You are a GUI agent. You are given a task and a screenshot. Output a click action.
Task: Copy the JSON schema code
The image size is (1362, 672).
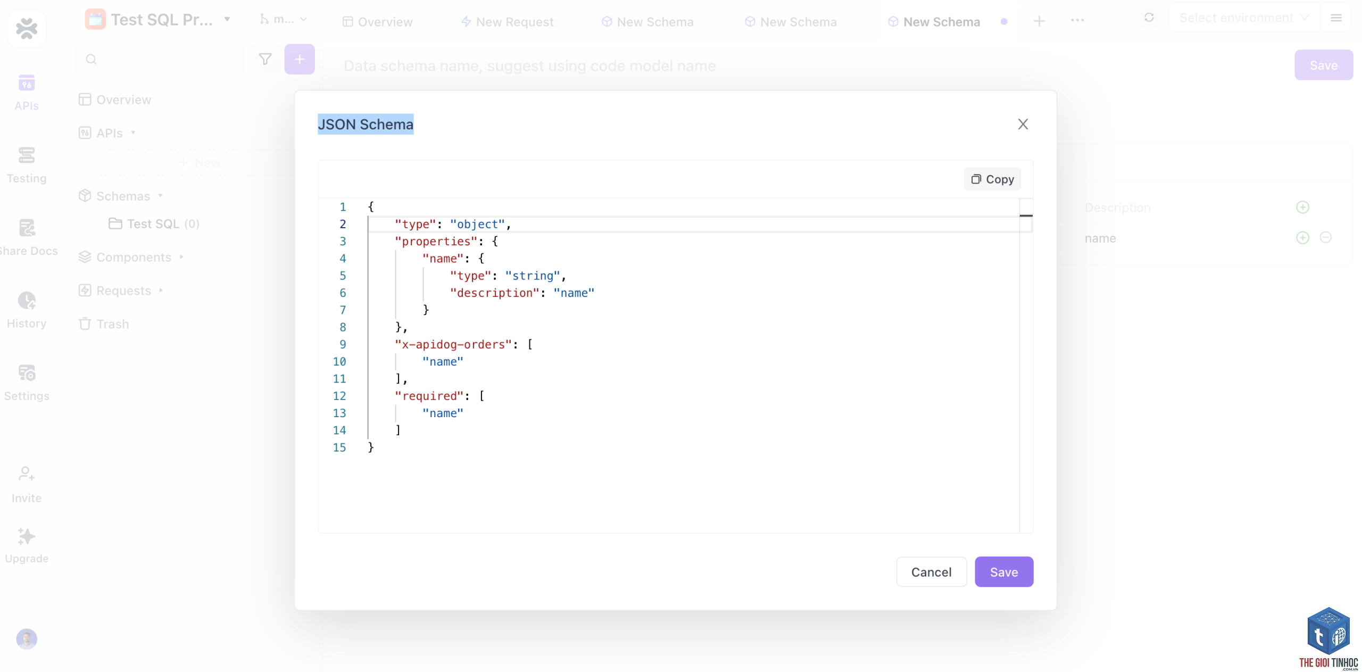coord(992,179)
